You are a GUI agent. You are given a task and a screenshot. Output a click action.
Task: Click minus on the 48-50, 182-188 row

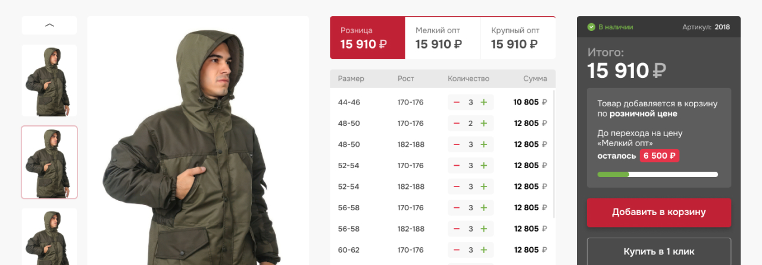(457, 144)
